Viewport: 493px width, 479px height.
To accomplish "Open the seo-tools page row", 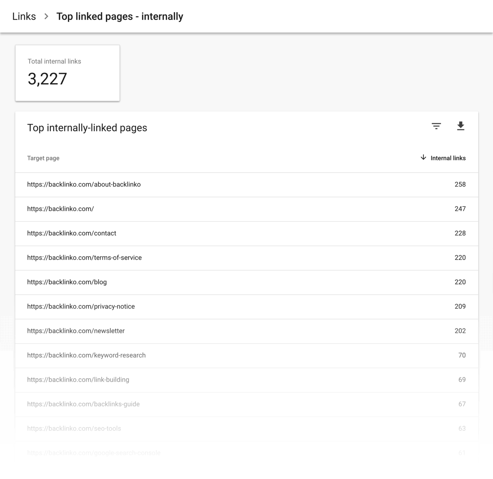I will [x=74, y=428].
